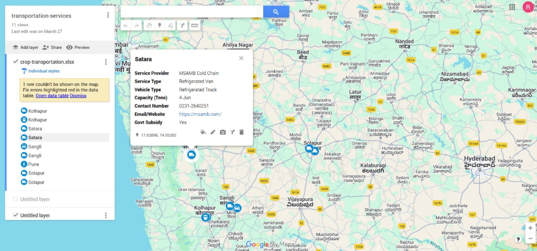
Task: Select the Kolhapur row with the tram icon
Action: (64, 120)
